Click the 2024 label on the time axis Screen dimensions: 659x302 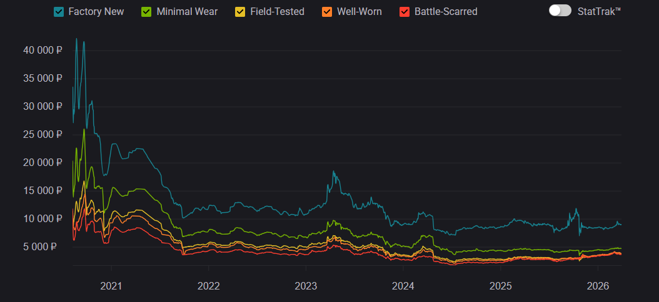403,285
